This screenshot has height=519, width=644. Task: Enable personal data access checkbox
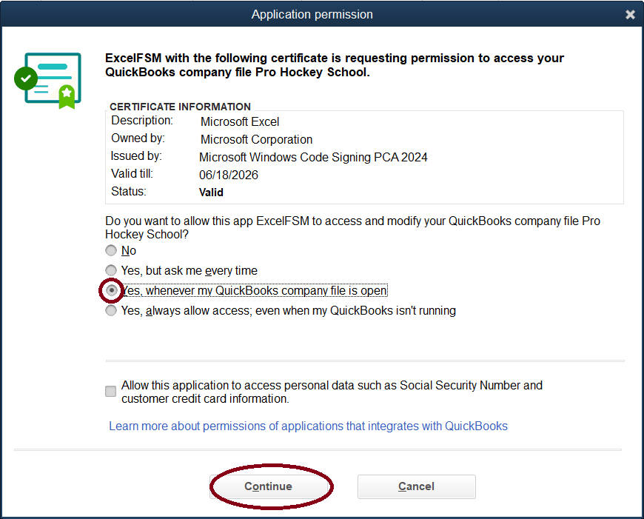point(110,391)
